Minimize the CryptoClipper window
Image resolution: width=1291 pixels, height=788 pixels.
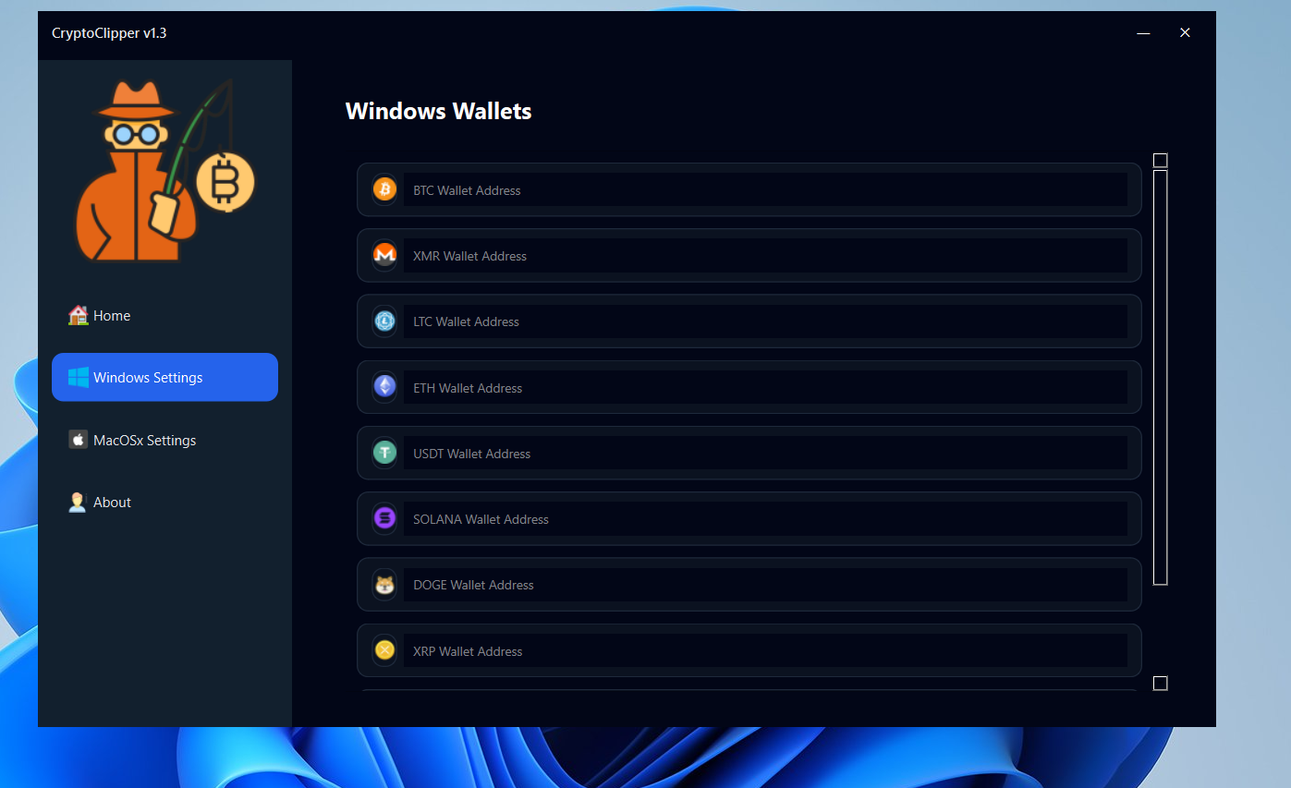tap(1144, 33)
